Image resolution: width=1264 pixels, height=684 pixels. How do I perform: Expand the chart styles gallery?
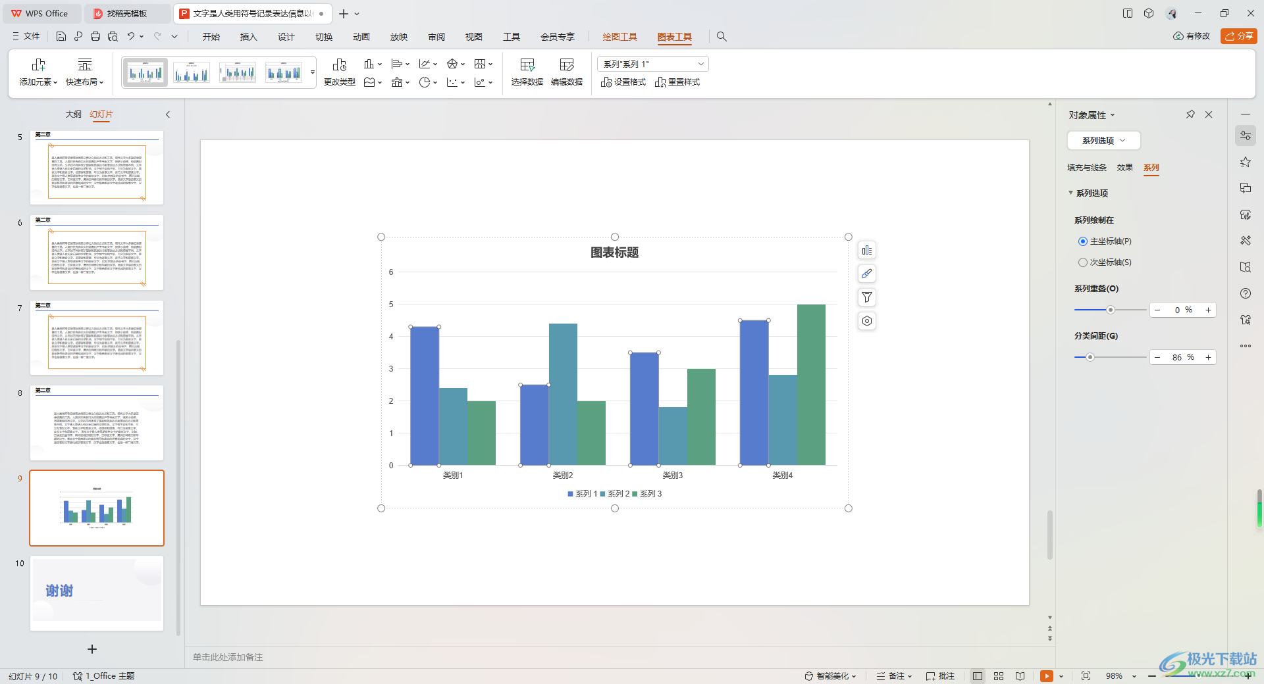(313, 72)
